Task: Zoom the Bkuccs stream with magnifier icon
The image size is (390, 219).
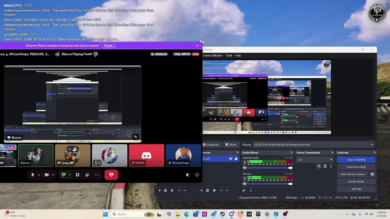Action: (136, 137)
